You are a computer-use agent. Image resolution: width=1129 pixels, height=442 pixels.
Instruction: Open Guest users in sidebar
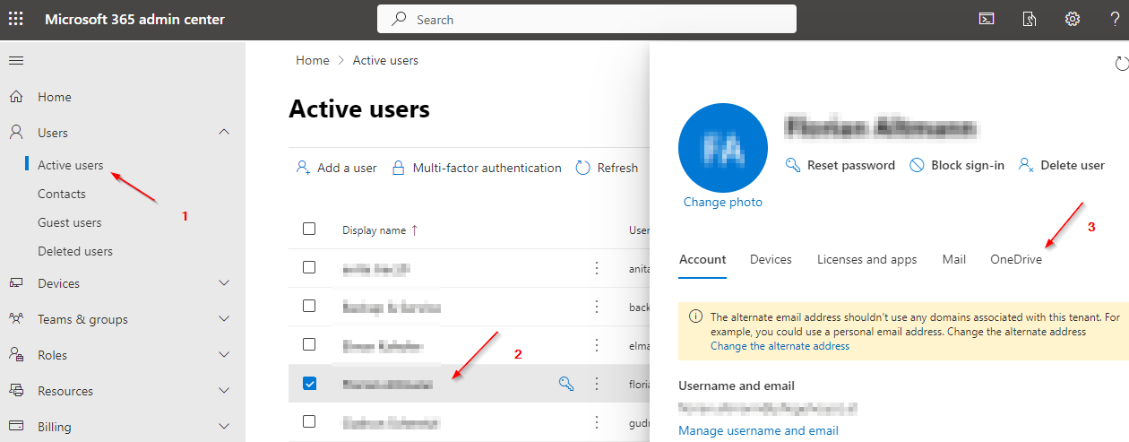pyautogui.click(x=70, y=222)
